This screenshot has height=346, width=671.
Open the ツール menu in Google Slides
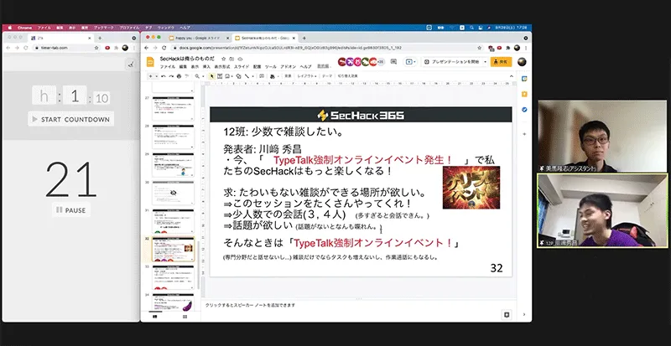270,67
